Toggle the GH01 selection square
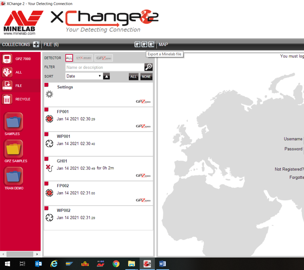 click(46, 159)
